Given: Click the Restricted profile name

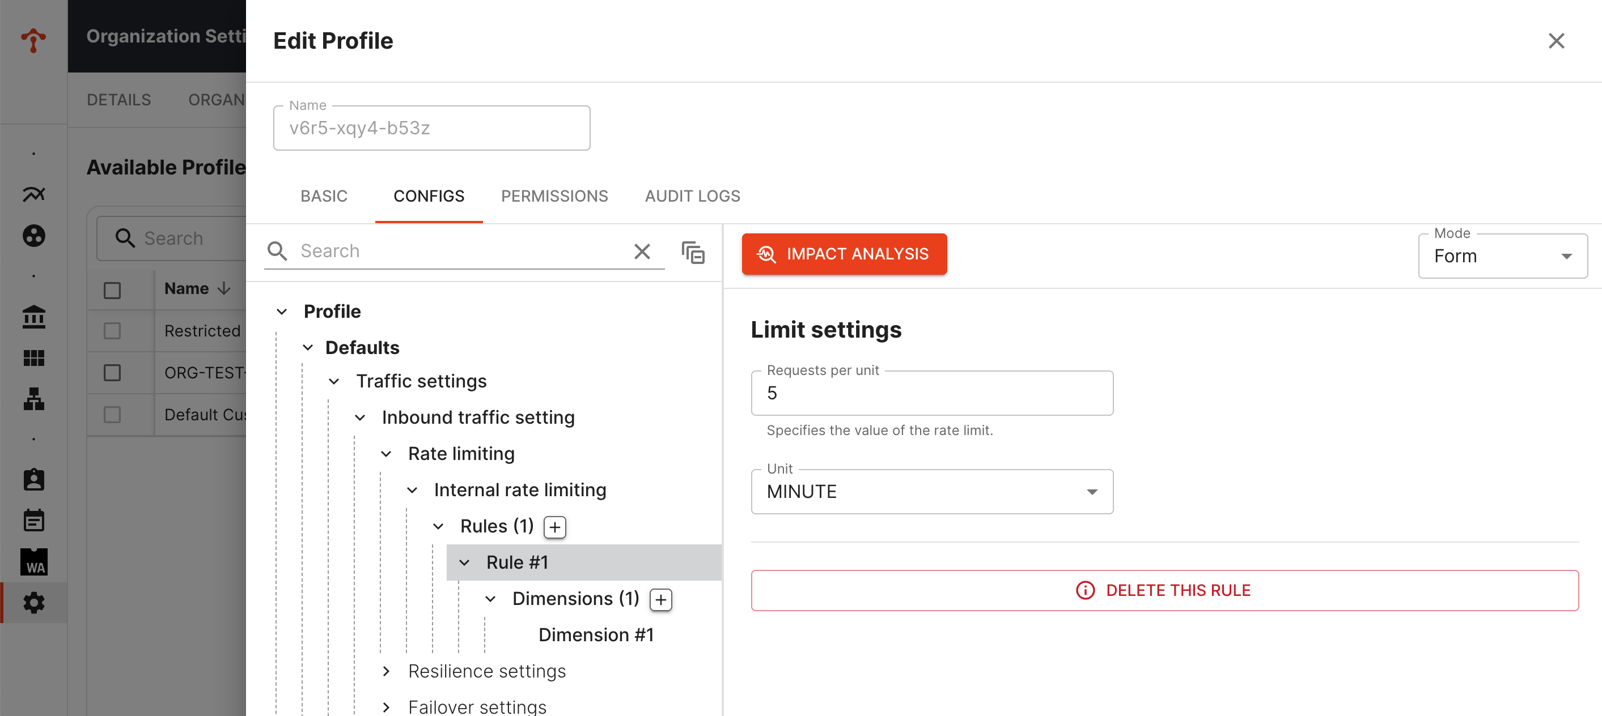Looking at the screenshot, I should click(x=202, y=331).
